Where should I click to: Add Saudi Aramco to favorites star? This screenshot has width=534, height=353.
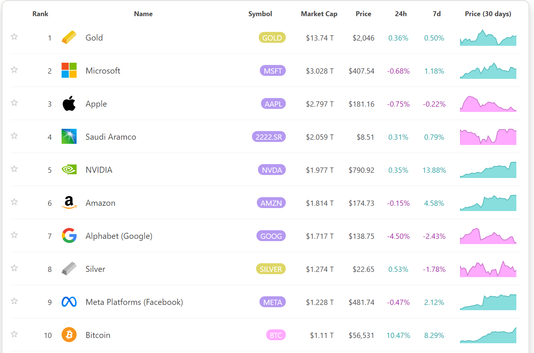14,136
